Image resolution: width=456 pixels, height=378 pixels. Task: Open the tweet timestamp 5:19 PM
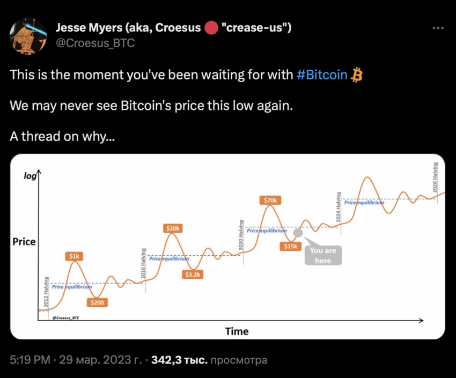pyautogui.click(x=30, y=360)
